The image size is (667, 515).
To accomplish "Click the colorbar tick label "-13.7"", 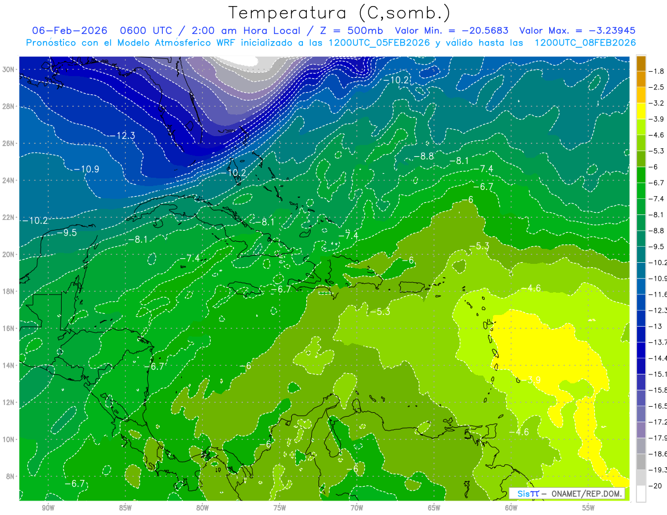I will click(x=658, y=342).
